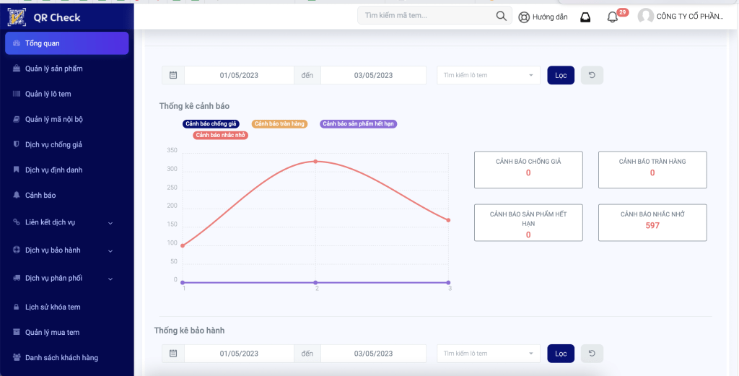Screen dimensions: 739x376
Task: Click the Tổng quan dashboard icon
Action: click(x=17, y=43)
